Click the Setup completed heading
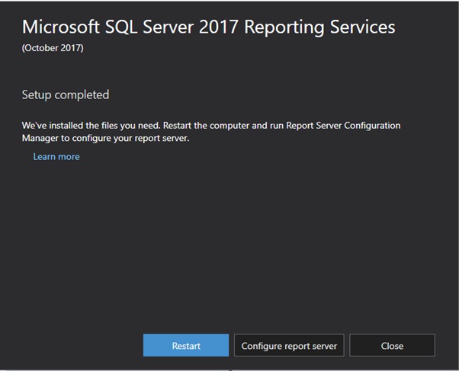 66,94
